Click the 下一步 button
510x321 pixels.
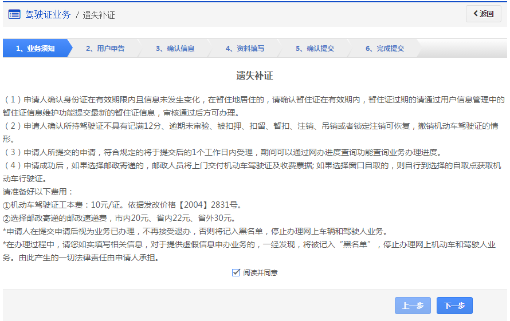click(x=454, y=306)
